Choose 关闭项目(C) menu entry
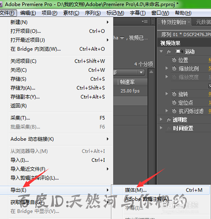Viewport: 211px width, 219px height. [60, 61]
